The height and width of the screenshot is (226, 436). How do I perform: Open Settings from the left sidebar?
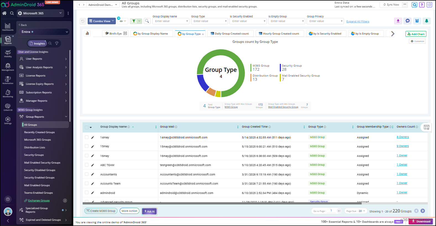tap(8, 120)
